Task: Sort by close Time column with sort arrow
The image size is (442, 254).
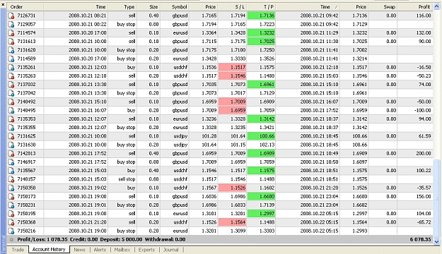Action: [x=308, y=7]
